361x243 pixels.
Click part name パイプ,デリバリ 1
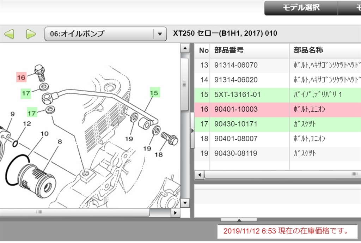point(318,95)
